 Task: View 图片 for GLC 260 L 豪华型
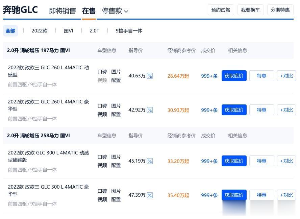click(x=116, y=106)
